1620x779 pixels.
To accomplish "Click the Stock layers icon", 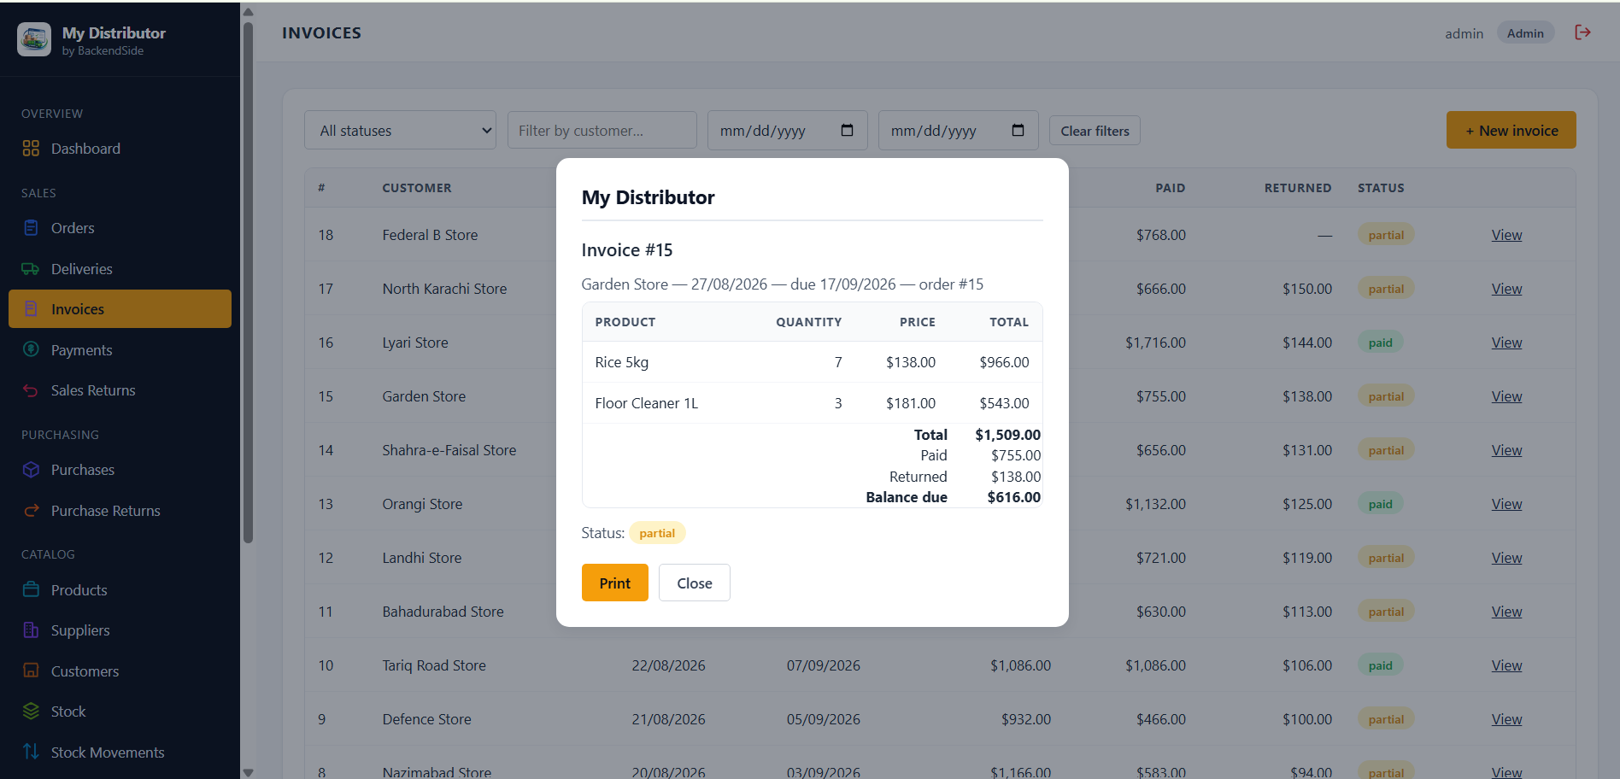I will pyautogui.click(x=31, y=712).
